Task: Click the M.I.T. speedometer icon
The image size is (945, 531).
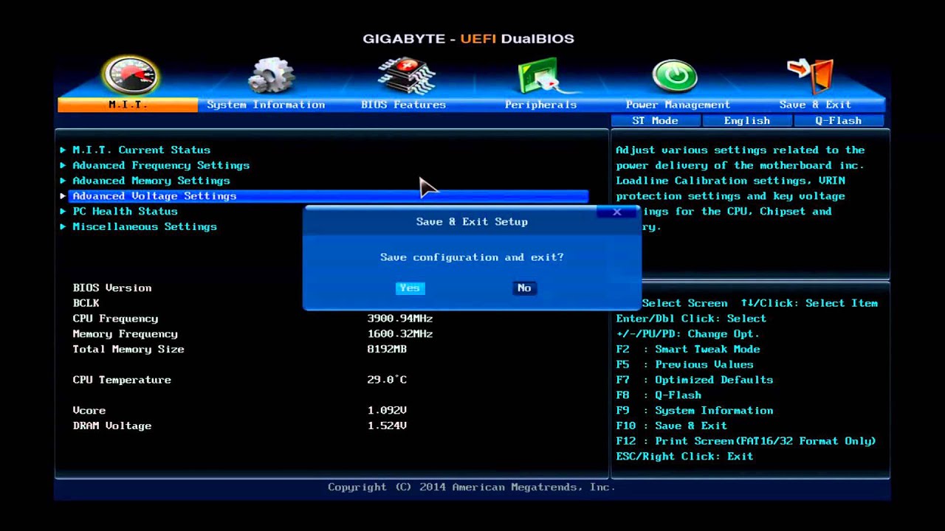Action: click(131, 75)
